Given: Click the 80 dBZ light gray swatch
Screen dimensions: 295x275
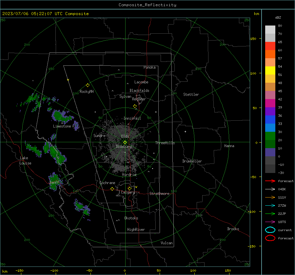Looking at the screenshot, I should click(270, 30).
